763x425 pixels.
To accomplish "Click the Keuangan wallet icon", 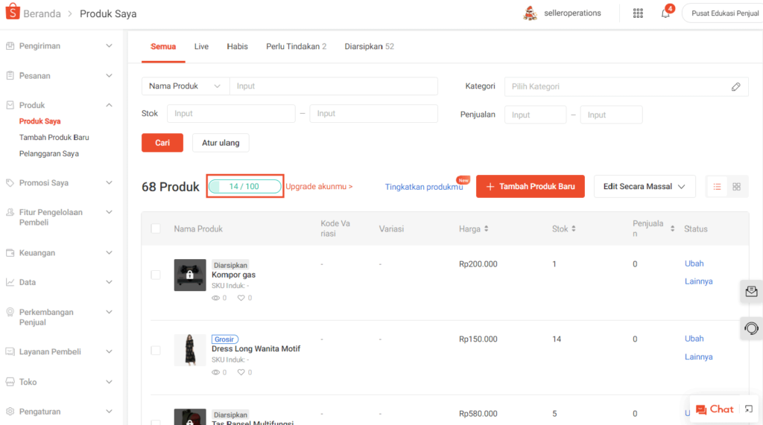I will click(10, 253).
